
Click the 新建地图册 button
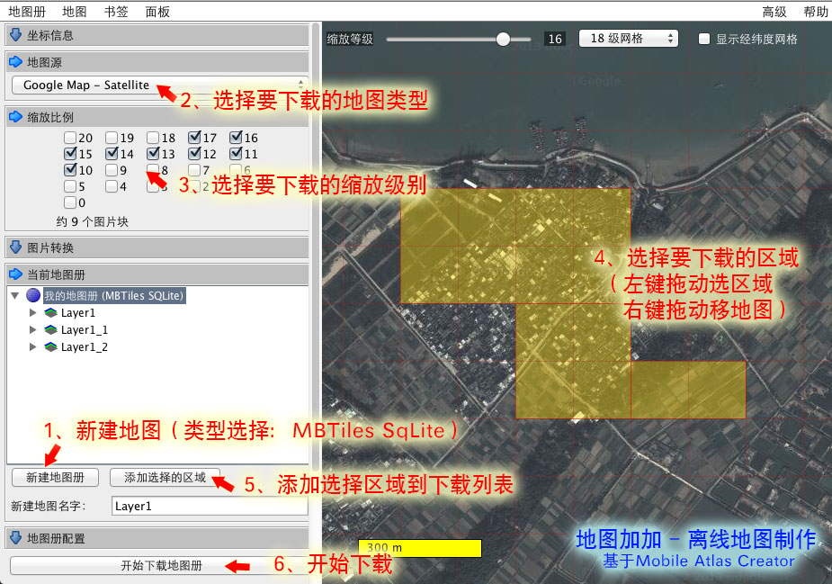(55, 477)
